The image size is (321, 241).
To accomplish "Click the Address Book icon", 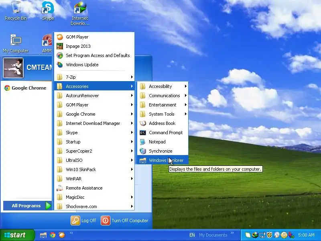I will click(143, 123).
